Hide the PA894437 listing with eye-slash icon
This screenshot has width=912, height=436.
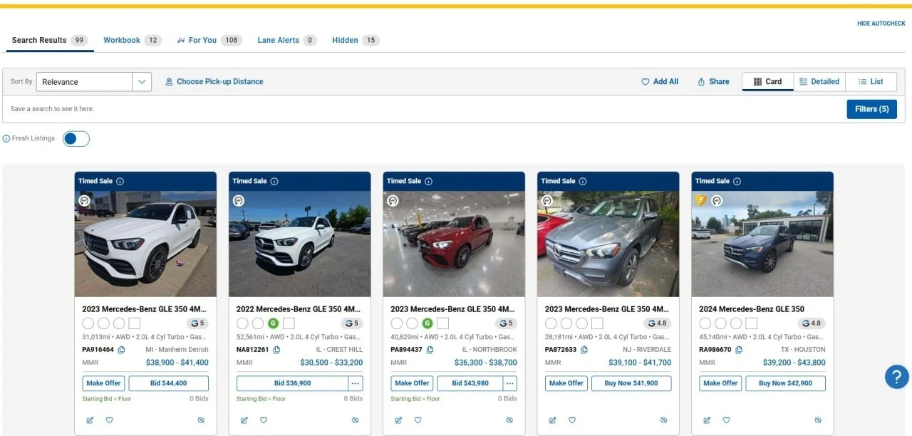[509, 420]
